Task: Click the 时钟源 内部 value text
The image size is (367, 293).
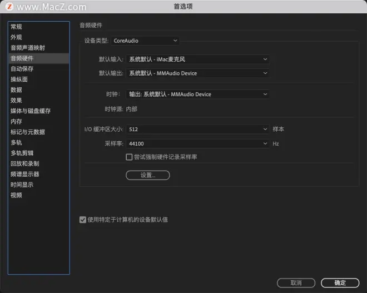Action: pyautogui.click(x=132, y=109)
